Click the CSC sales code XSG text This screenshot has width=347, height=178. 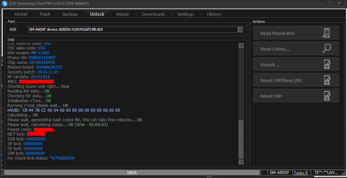coord(27,48)
